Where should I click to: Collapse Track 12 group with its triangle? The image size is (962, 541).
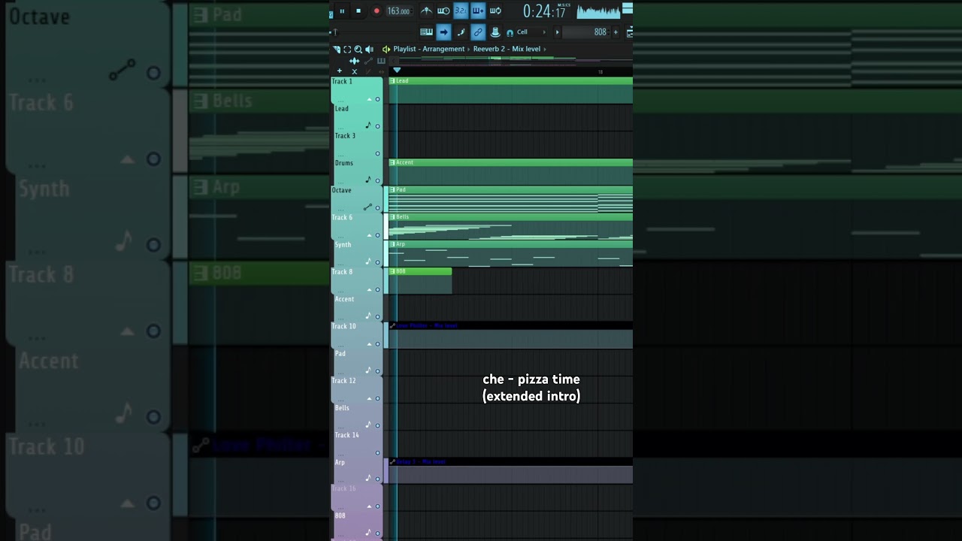[x=369, y=398]
